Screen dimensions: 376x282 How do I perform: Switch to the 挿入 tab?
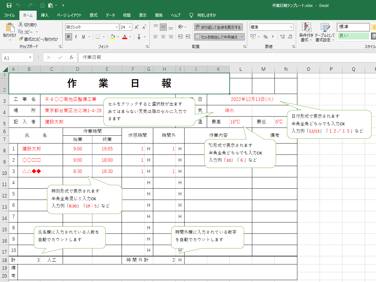pos(45,15)
